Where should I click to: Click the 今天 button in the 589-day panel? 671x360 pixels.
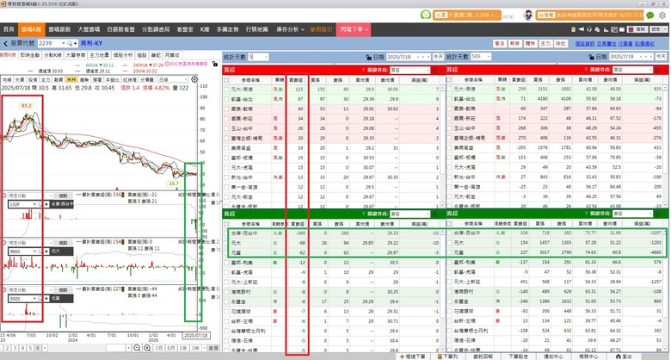click(x=662, y=57)
